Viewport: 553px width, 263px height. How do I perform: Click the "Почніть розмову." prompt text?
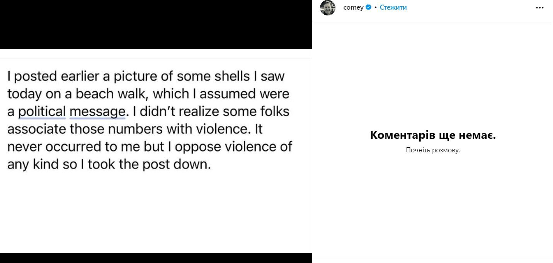coord(433,150)
